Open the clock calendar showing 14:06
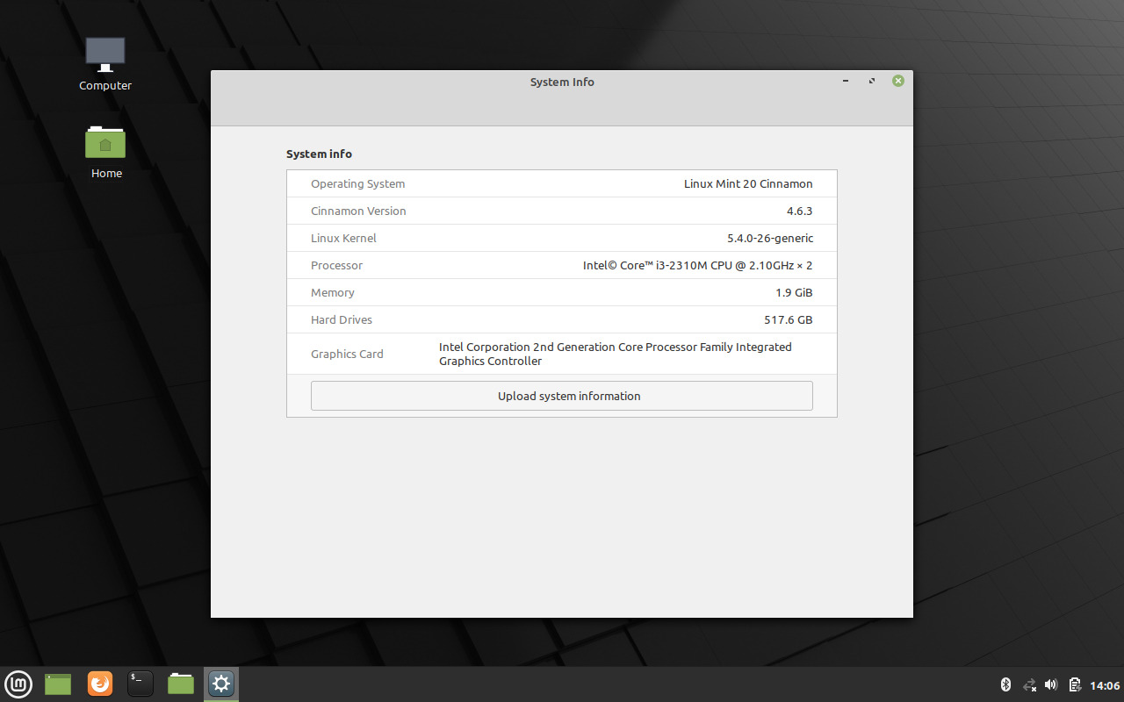 (x=1105, y=684)
